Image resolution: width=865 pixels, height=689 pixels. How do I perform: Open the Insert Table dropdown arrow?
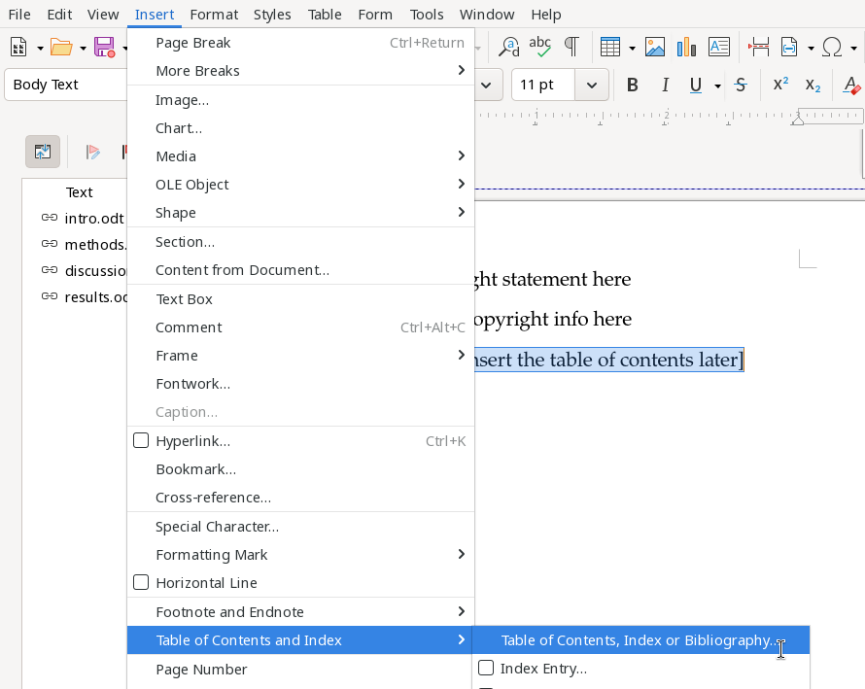tap(632, 49)
